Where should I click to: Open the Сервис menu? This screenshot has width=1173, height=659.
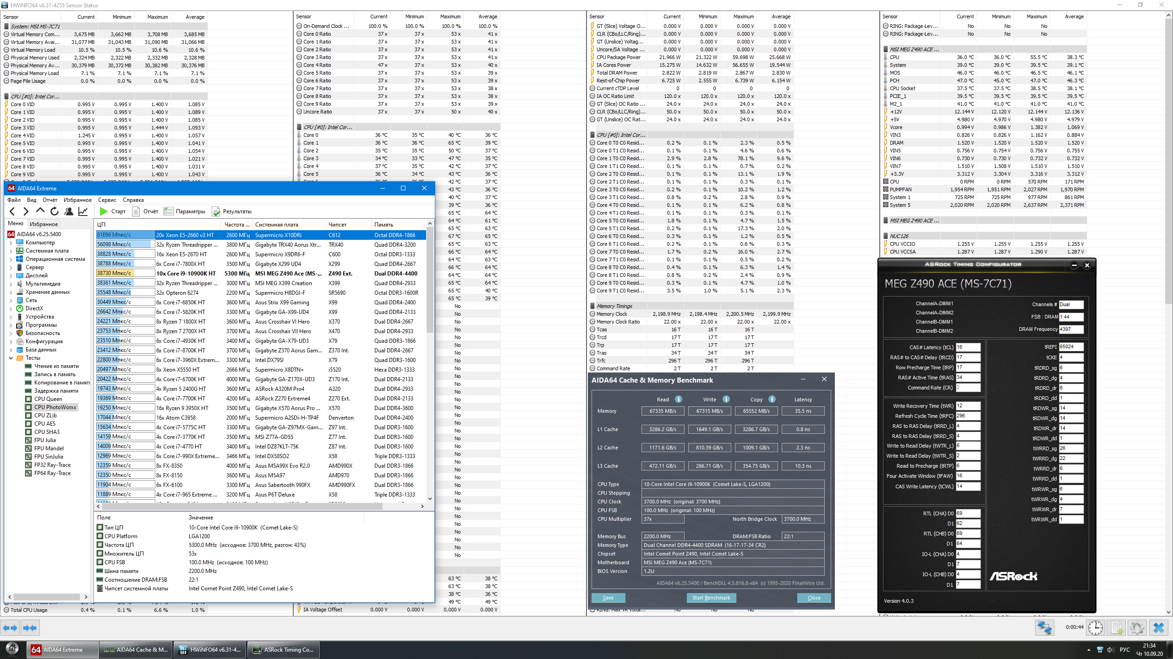pyautogui.click(x=107, y=200)
